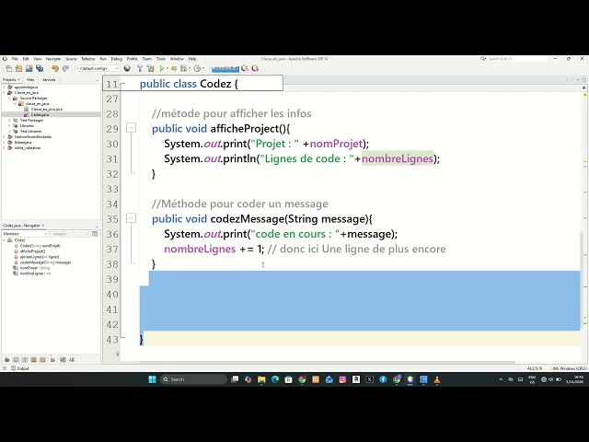Click the New File toolbar icon
The width and height of the screenshot is (589, 442).
pyautogui.click(x=8, y=68)
